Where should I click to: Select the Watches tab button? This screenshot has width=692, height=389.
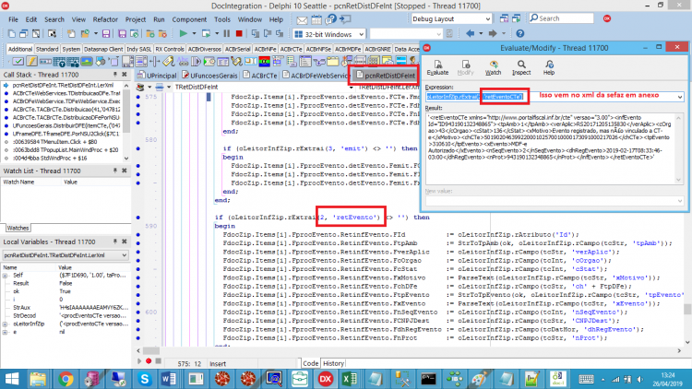tap(18, 228)
